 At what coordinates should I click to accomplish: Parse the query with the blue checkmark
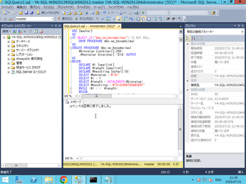coord(103,19)
